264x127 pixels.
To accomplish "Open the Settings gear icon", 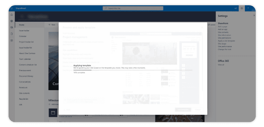I will pyautogui.click(x=242, y=8).
